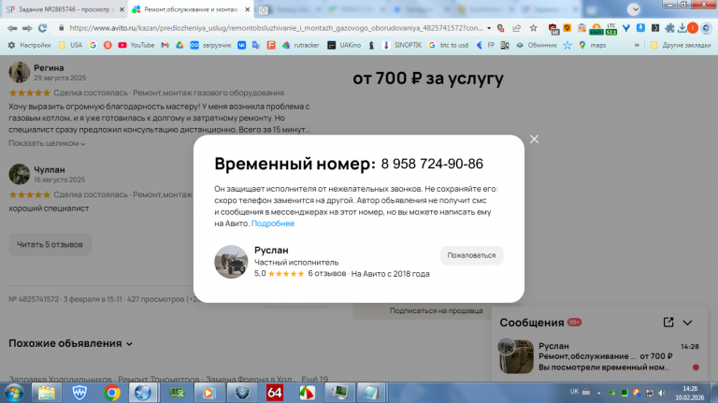
Task: Click the temporary number 8 958 724-90-86
Action: [x=432, y=164]
